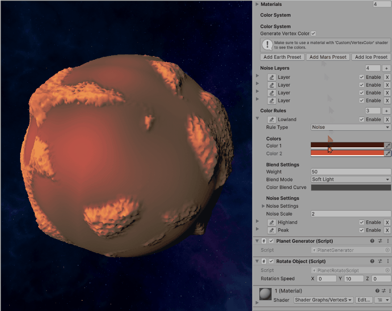Change the Blend Mode from Soft Light
Viewport: 392px width, 311px height.
tap(350, 179)
